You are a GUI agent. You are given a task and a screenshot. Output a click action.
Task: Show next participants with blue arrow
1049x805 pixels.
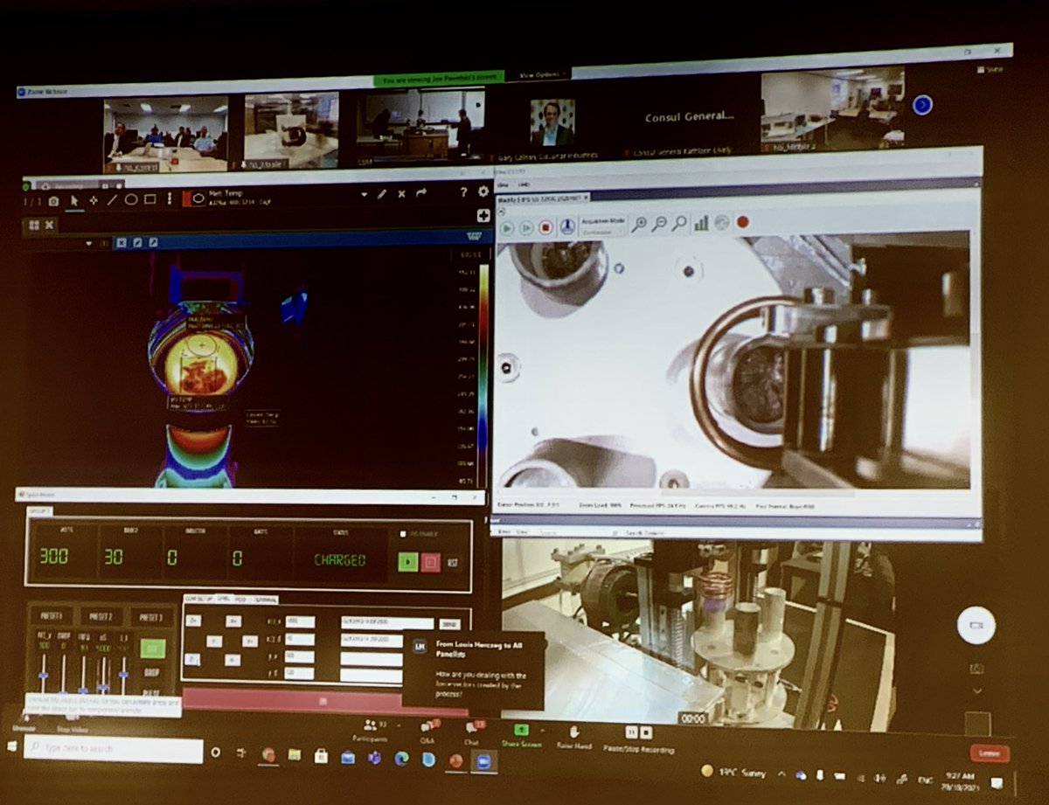click(921, 106)
